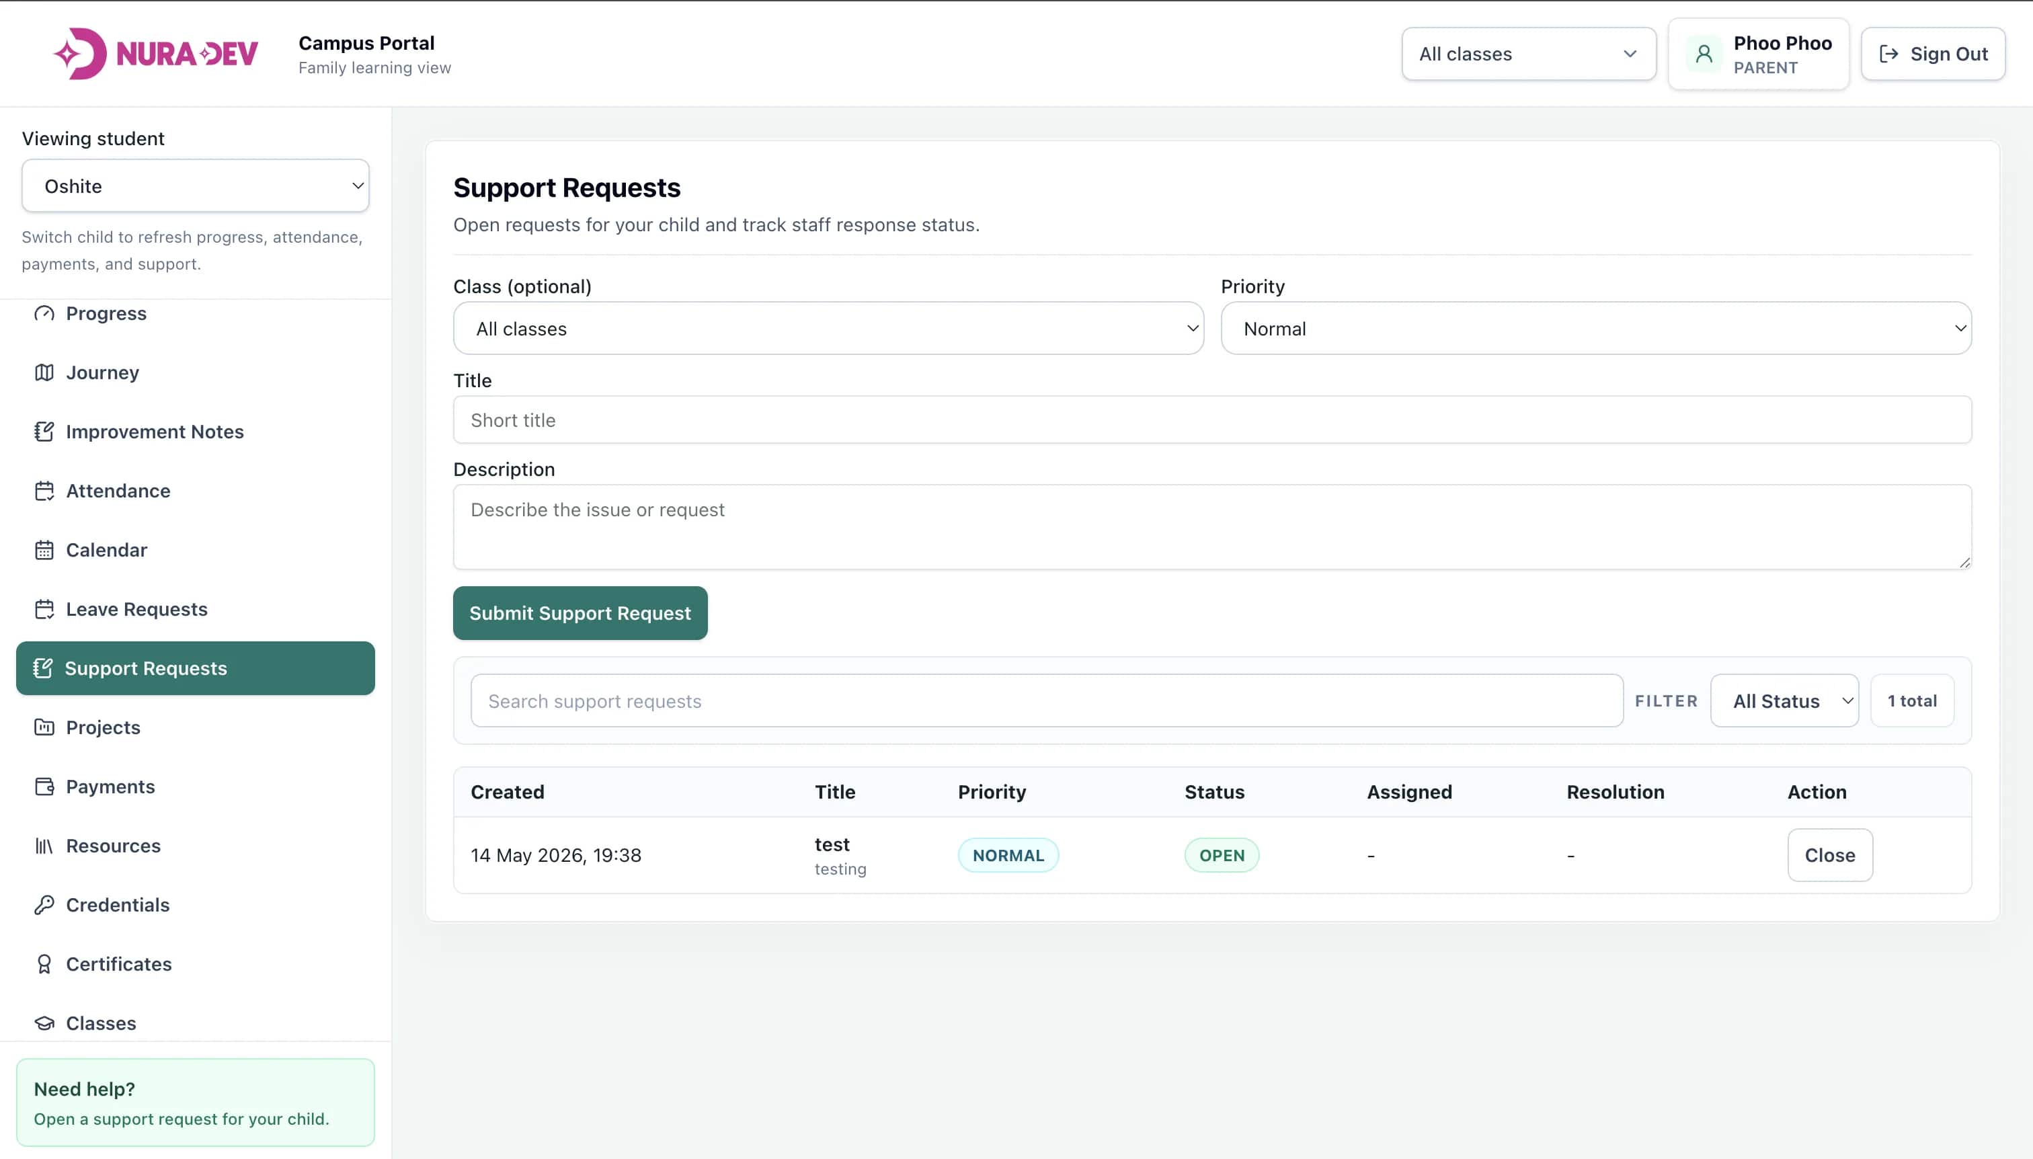
Task: Click the Support Requests page heading
Action: coord(567,188)
